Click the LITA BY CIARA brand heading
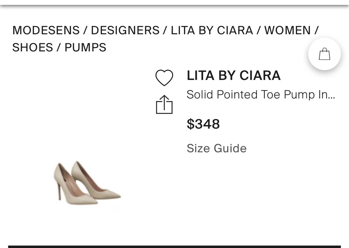Screen dimensions: 349x248 coord(233,75)
